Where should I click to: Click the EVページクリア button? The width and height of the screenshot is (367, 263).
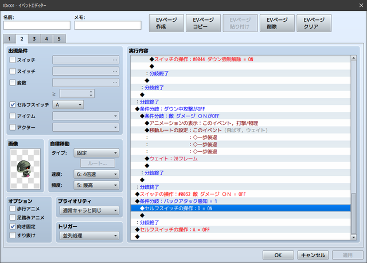point(314,23)
